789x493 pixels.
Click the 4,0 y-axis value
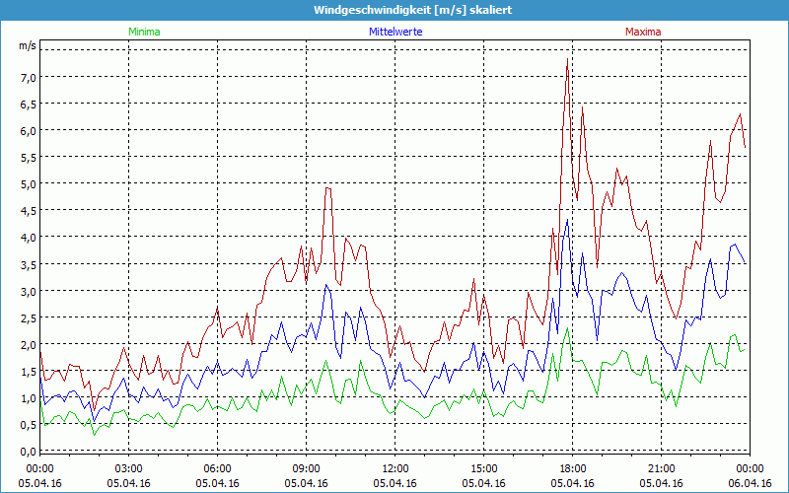29,237
